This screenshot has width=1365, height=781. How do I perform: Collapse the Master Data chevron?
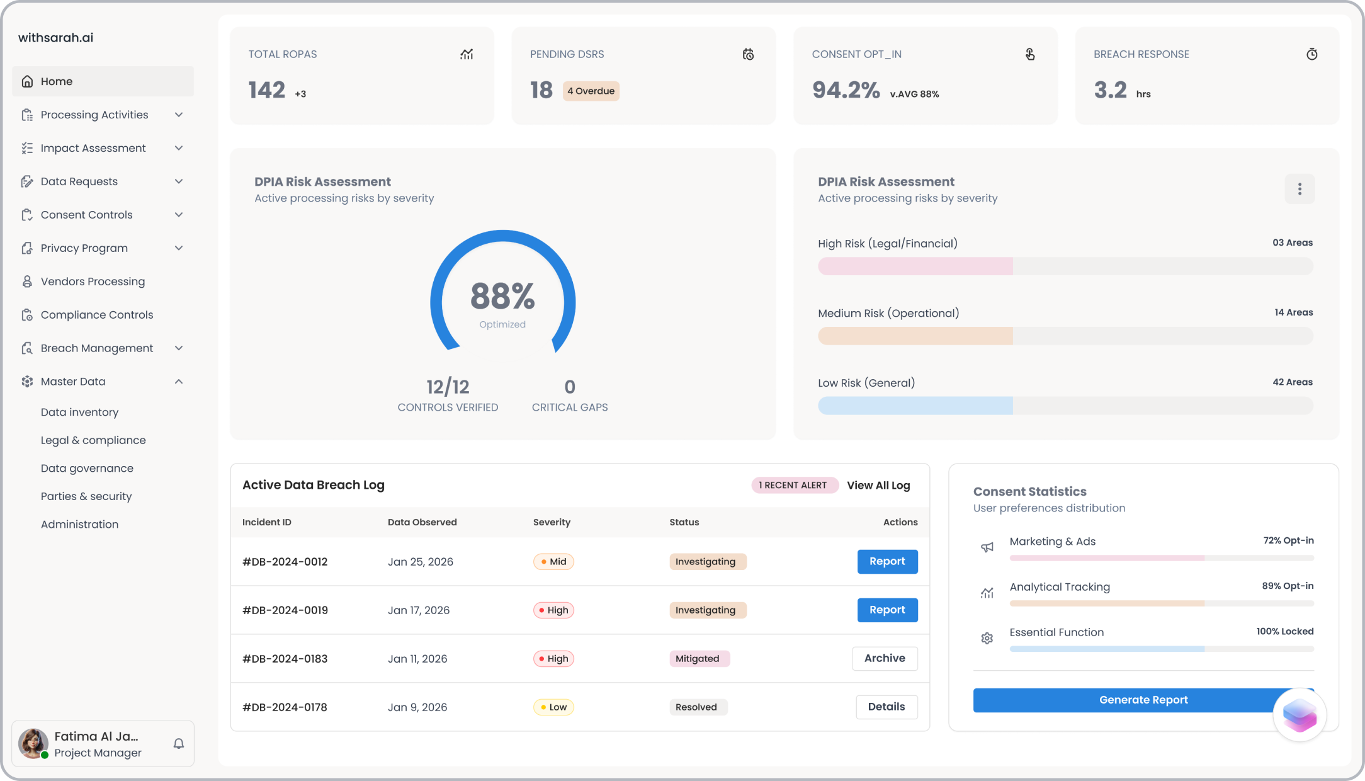(179, 382)
